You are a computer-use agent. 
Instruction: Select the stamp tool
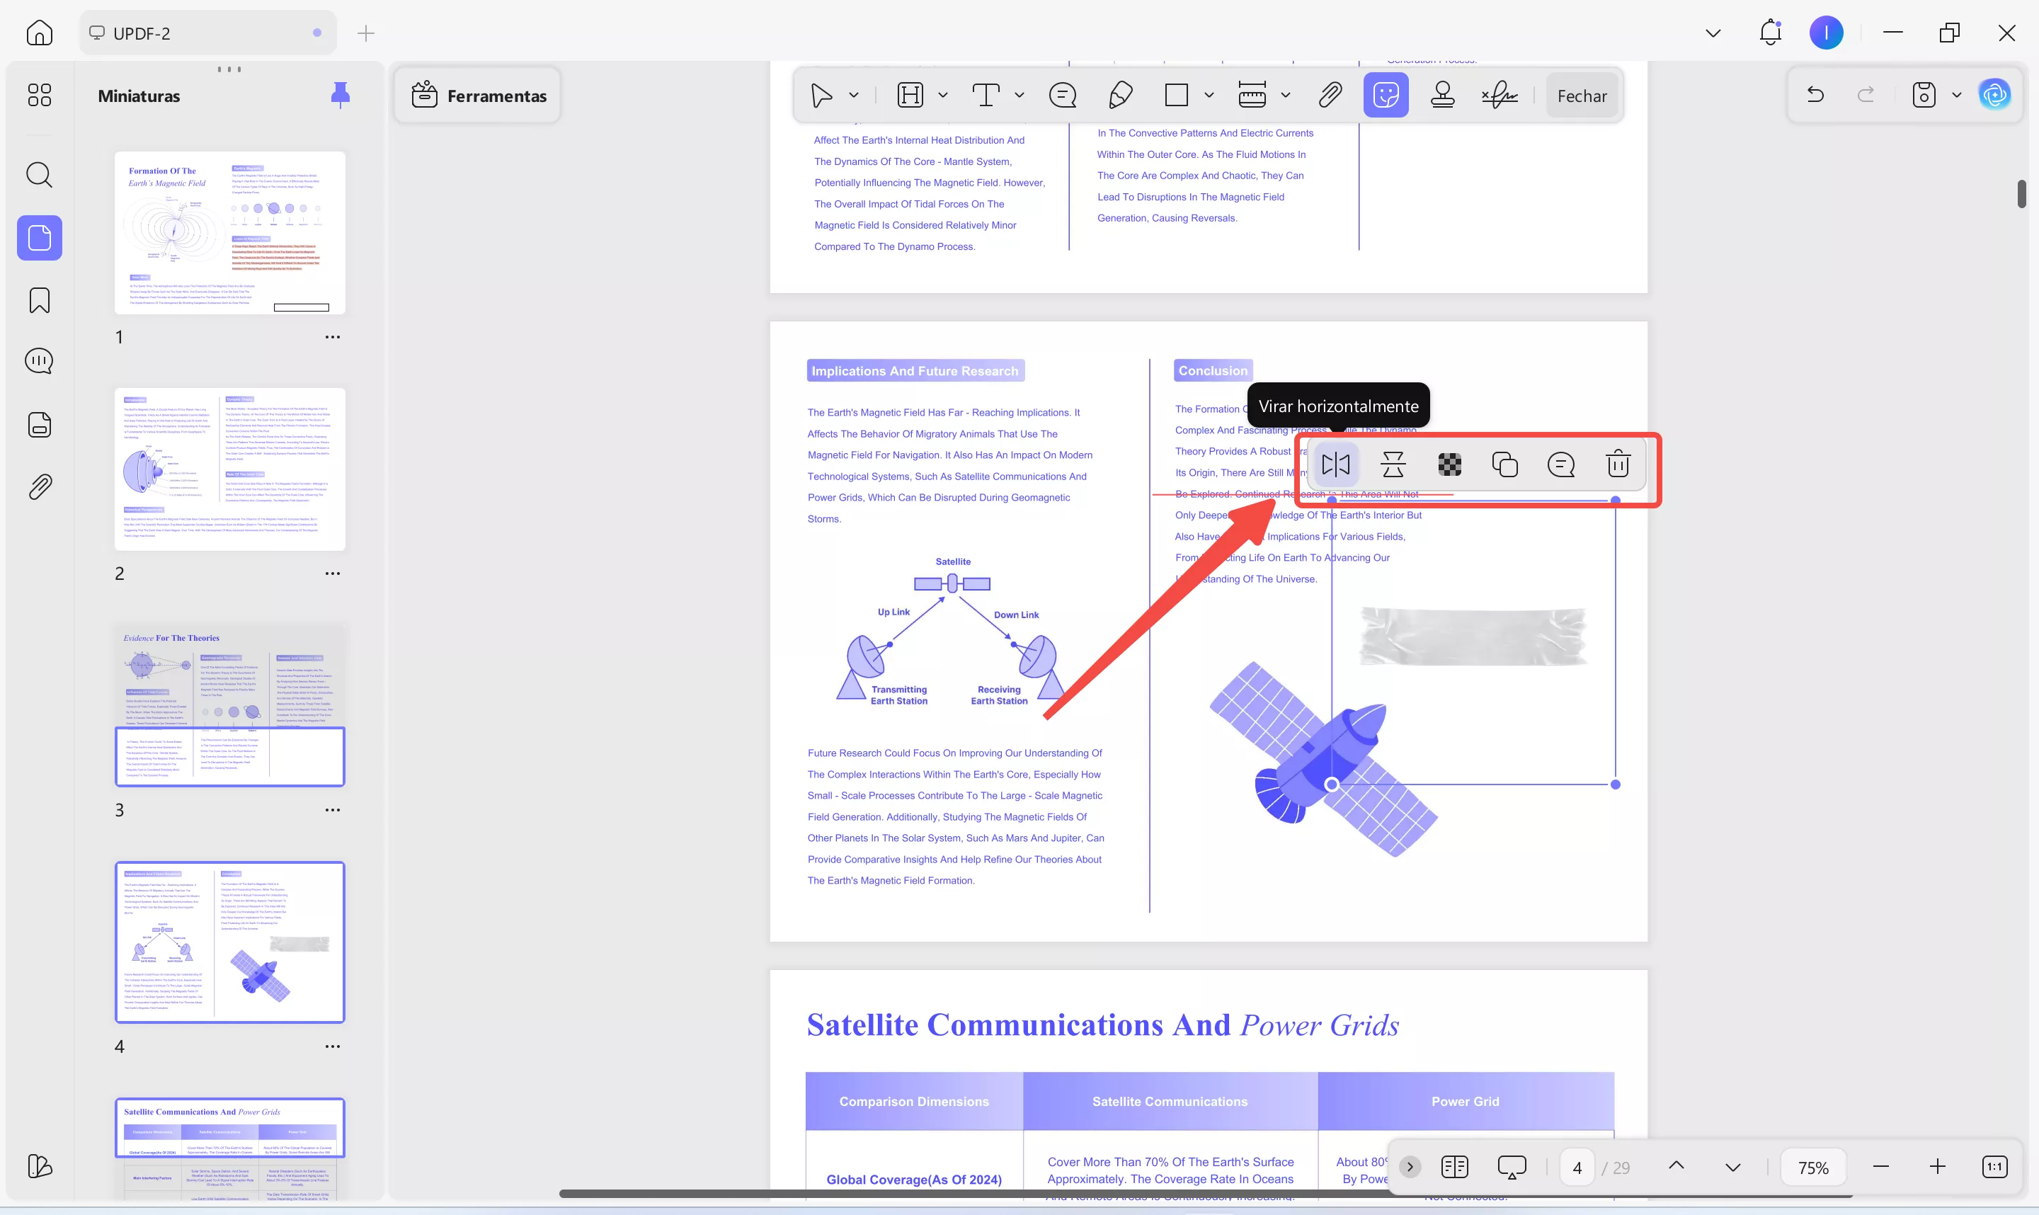[x=1442, y=96]
